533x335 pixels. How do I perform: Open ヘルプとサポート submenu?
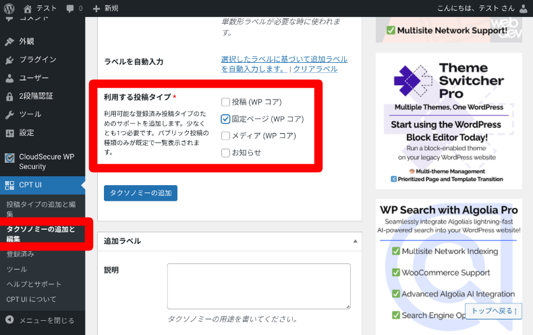34,284
